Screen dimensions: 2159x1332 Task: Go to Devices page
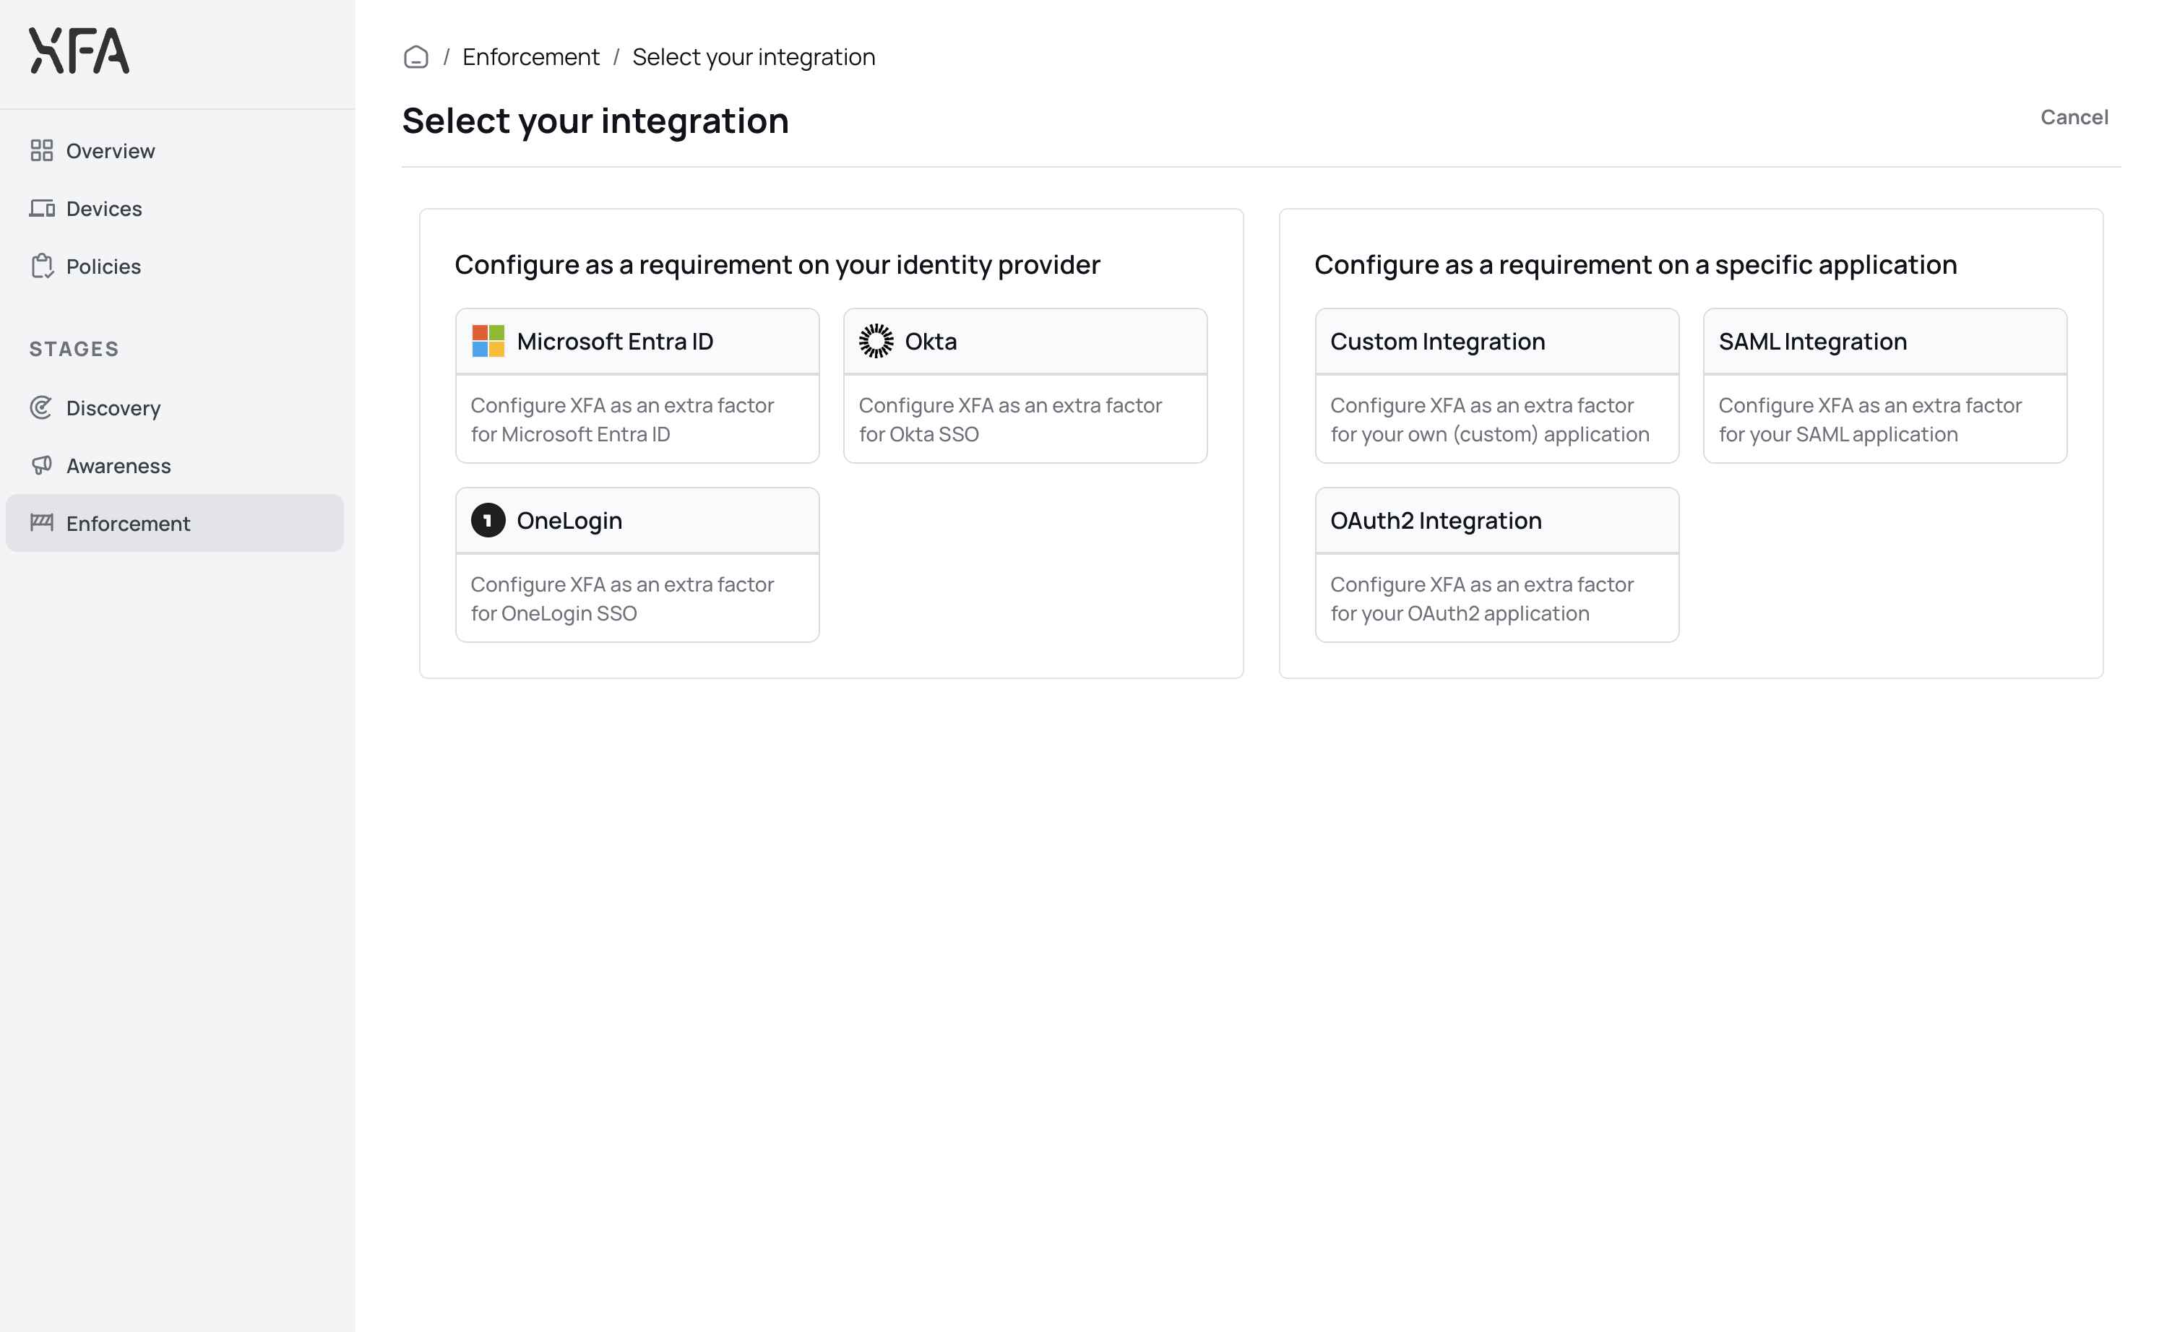point(174,209)
